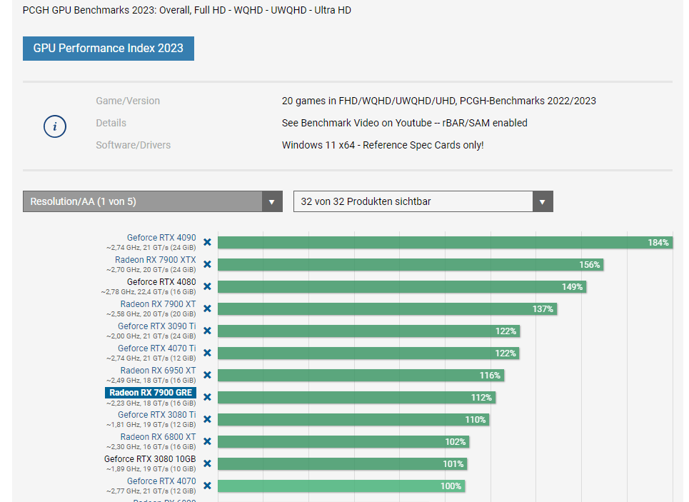689x502 pixels.
Task: Click the Game/Version label
Action: pos(128,101)
